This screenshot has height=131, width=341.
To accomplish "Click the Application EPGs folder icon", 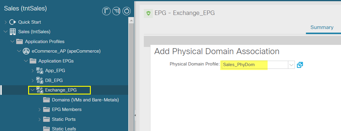I will (x=33, y=61).
